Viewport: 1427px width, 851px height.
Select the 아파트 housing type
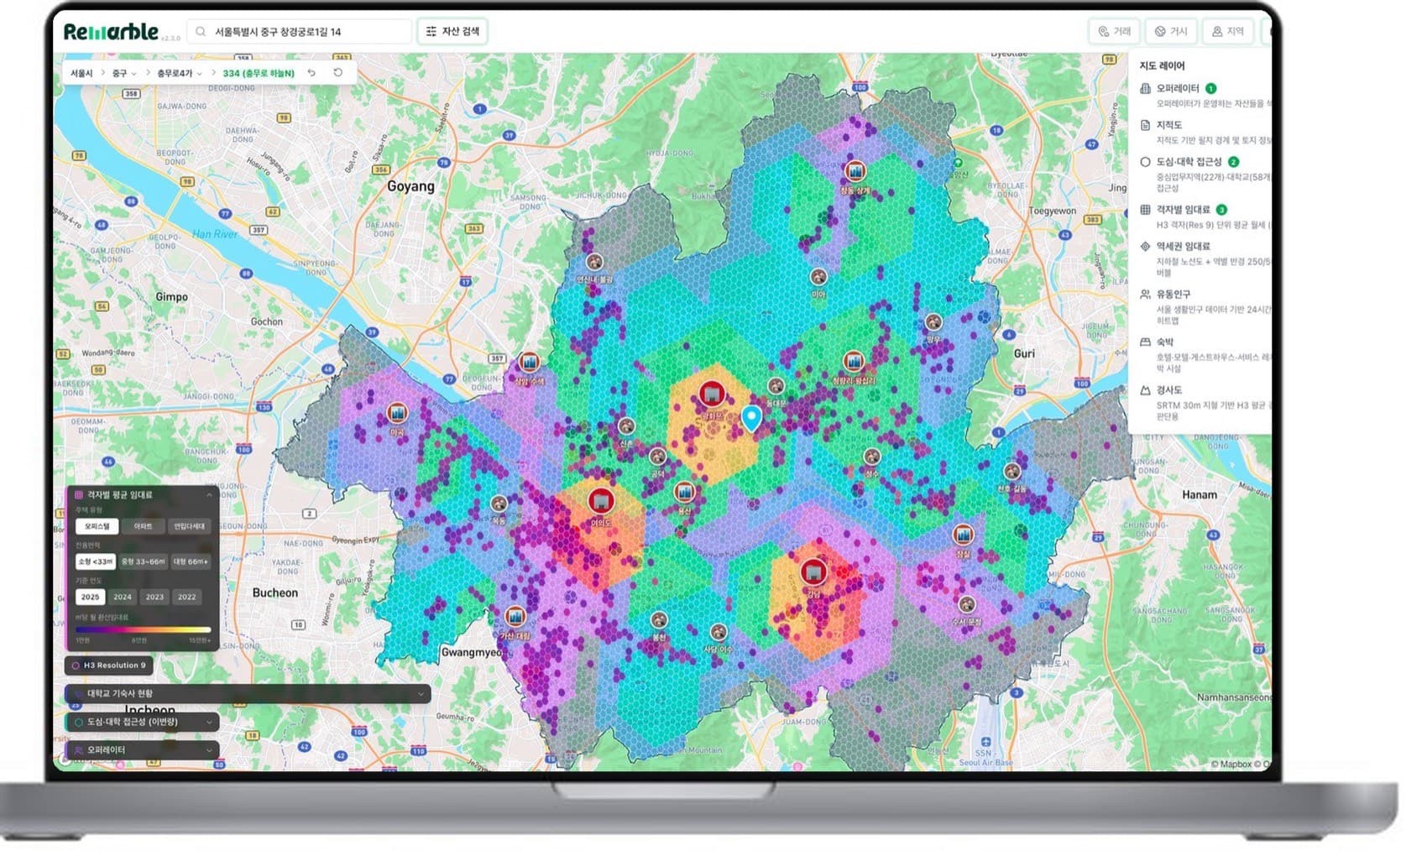pyautogui.click(x=144, y=526)
